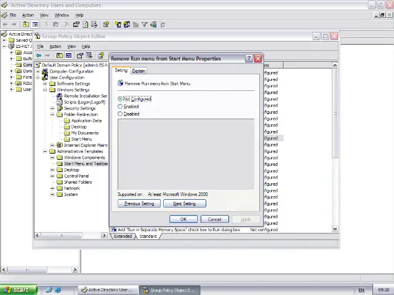Click Export List icon in Active Directory toolbar

coord(94,25)
